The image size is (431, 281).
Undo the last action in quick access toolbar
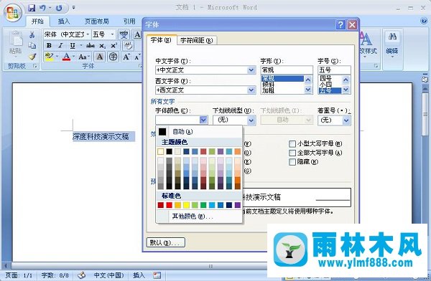click(42, 8)
